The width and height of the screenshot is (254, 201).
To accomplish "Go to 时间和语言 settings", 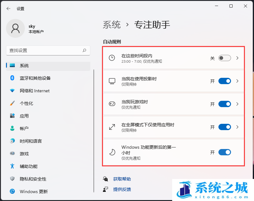I will [x=48, y=141].
